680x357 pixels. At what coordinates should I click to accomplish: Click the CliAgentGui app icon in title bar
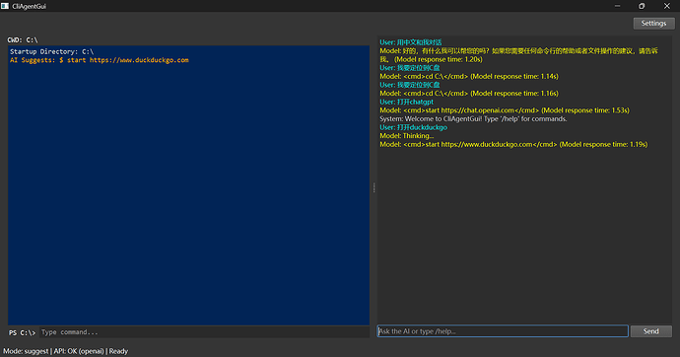point(5,6)
